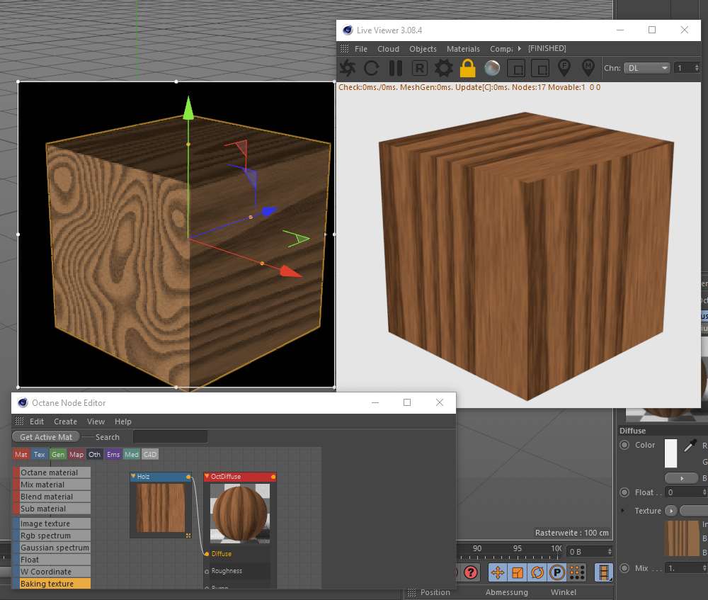
Task: Click the node editor Search field
Action: point(170,437)
